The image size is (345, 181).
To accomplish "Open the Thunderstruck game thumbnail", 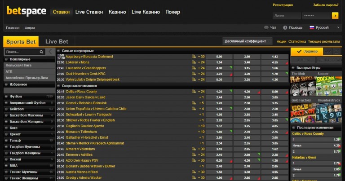I will [x=329, y=113].
